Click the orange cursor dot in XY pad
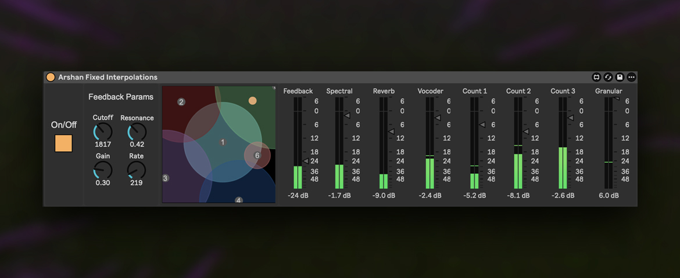Screen dimensions: 680x278 coord(252,101)
